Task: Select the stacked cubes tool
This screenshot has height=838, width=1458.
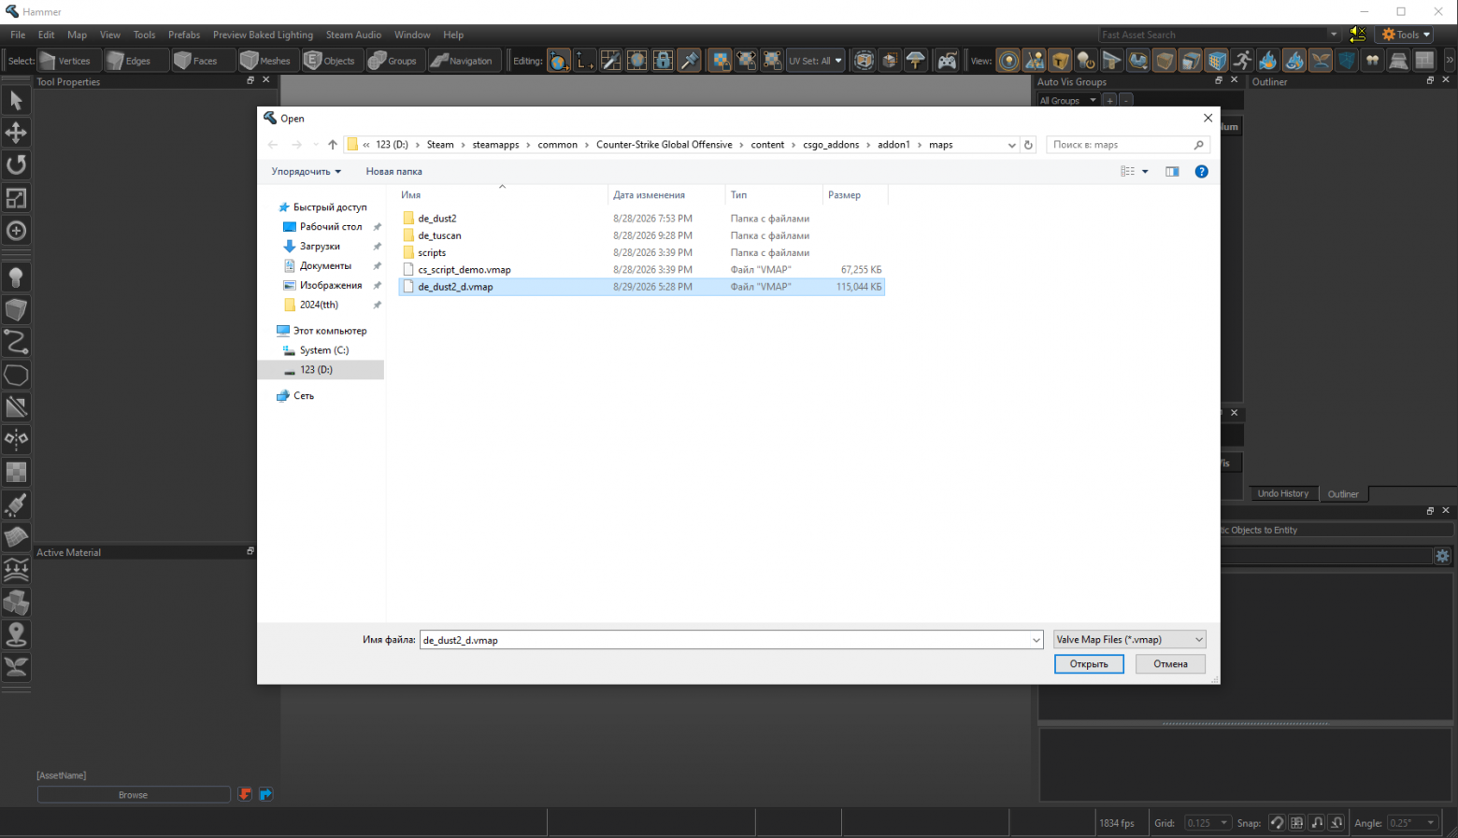Action: (x=16, y=603)
